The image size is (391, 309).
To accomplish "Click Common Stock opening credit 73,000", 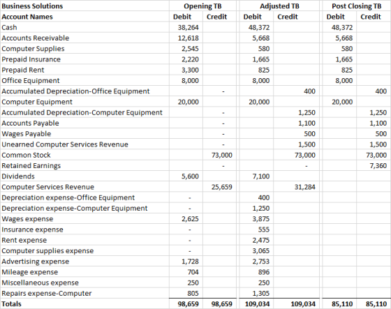I will 222,155.
